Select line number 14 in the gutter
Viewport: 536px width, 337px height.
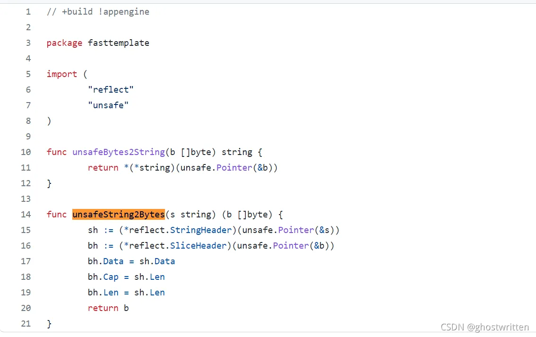26,215
